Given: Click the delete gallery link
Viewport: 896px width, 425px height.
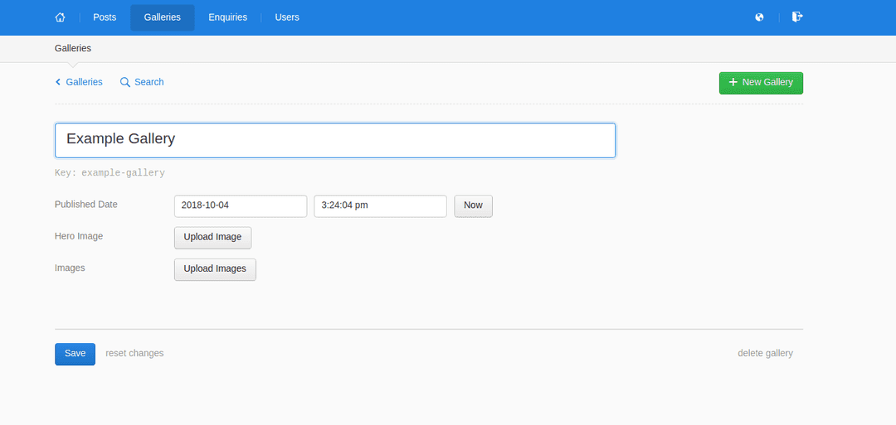Looking at the screenshot, I should pyautogui.click(x=765, y=354).
